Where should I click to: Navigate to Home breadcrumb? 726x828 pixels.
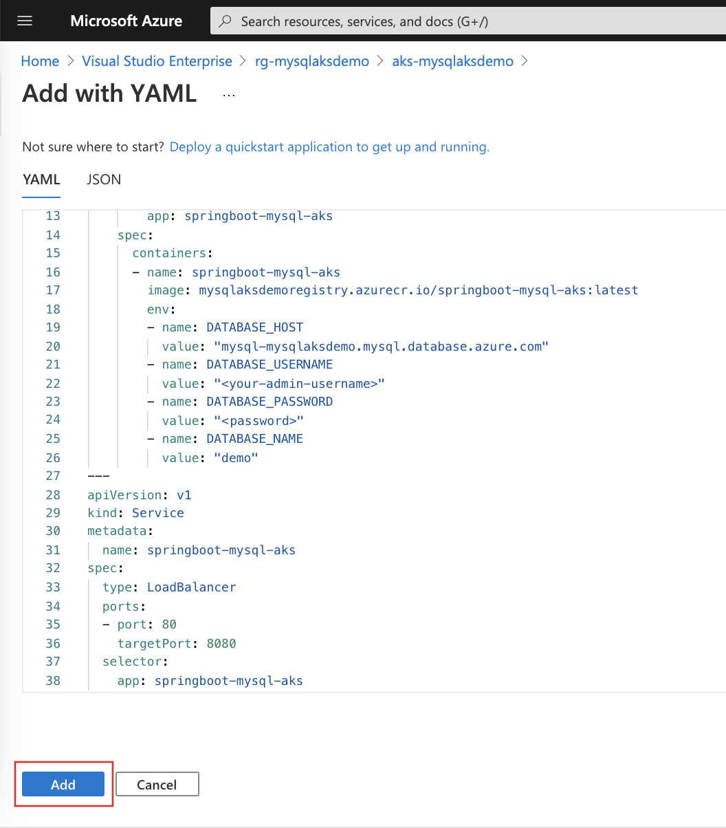point(39,61)
